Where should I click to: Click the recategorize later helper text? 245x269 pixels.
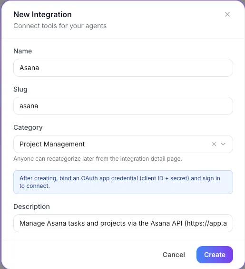pyautogui.click(x=98, y=159)
